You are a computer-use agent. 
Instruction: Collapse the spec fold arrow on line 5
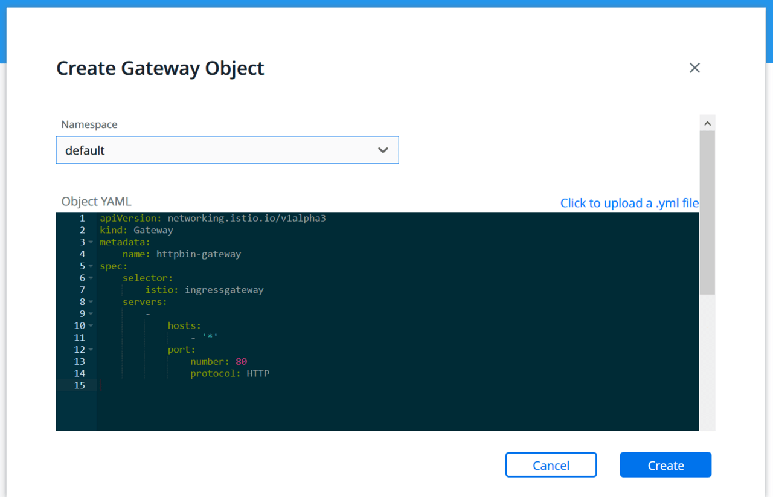pyautogui.click(x=91, y=266)
